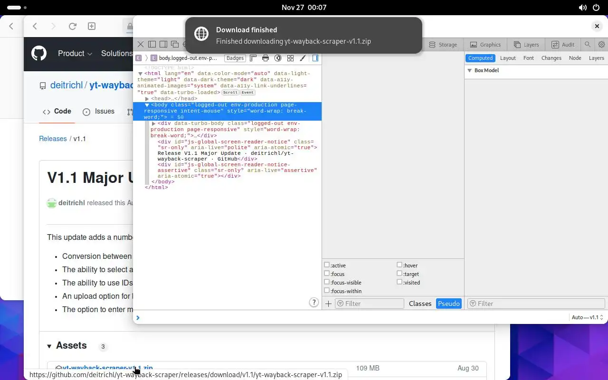Open the Auto — v1.1 context selector

click(588, 317)
